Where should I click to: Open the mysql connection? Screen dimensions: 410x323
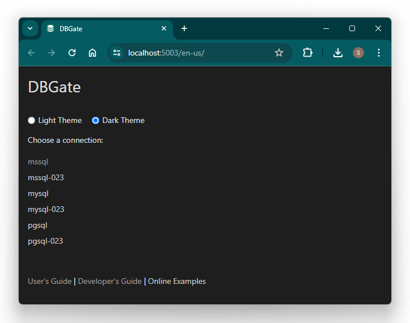pos(38,194)
